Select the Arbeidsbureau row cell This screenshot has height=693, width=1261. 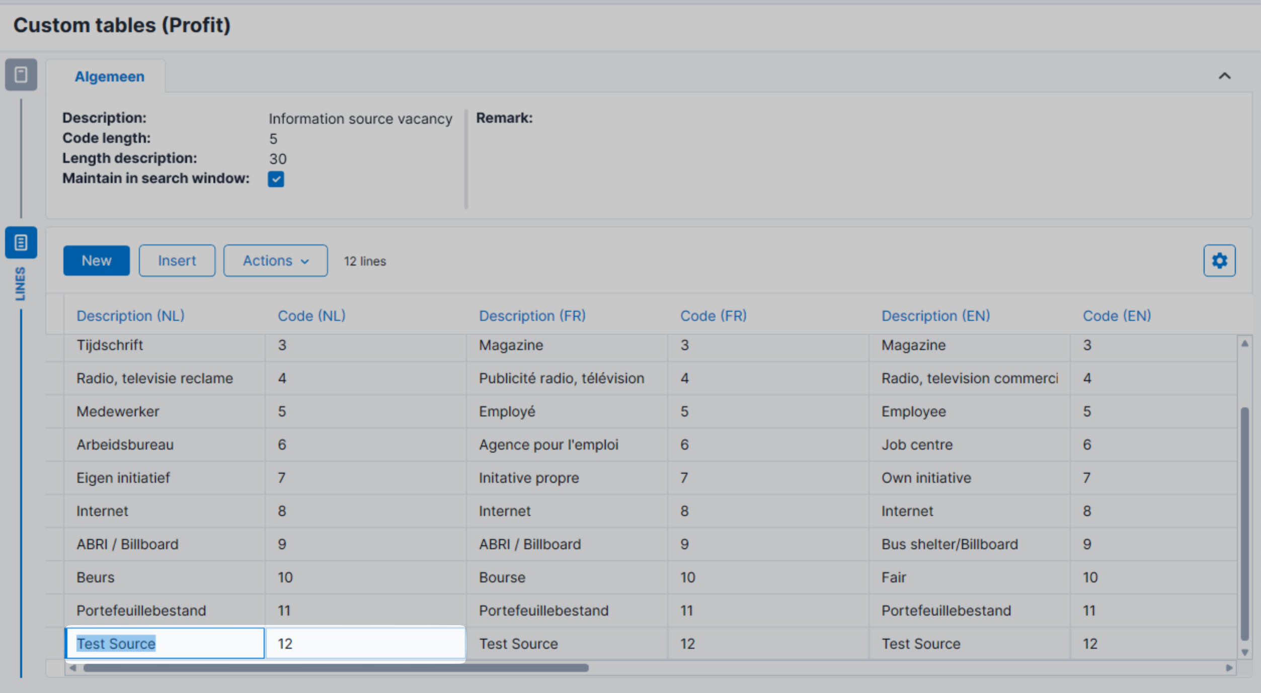(x=125, y=445)
